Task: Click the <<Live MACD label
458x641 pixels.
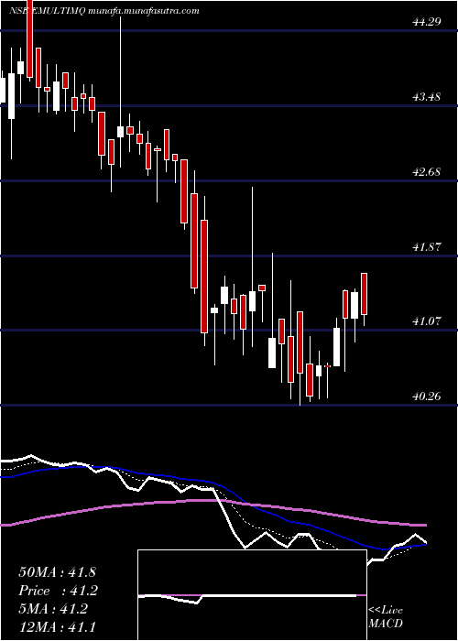Action: 386,616
